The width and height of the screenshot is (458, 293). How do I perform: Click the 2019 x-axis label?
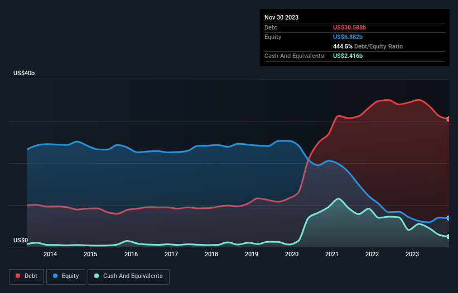(x=252, y=254)
